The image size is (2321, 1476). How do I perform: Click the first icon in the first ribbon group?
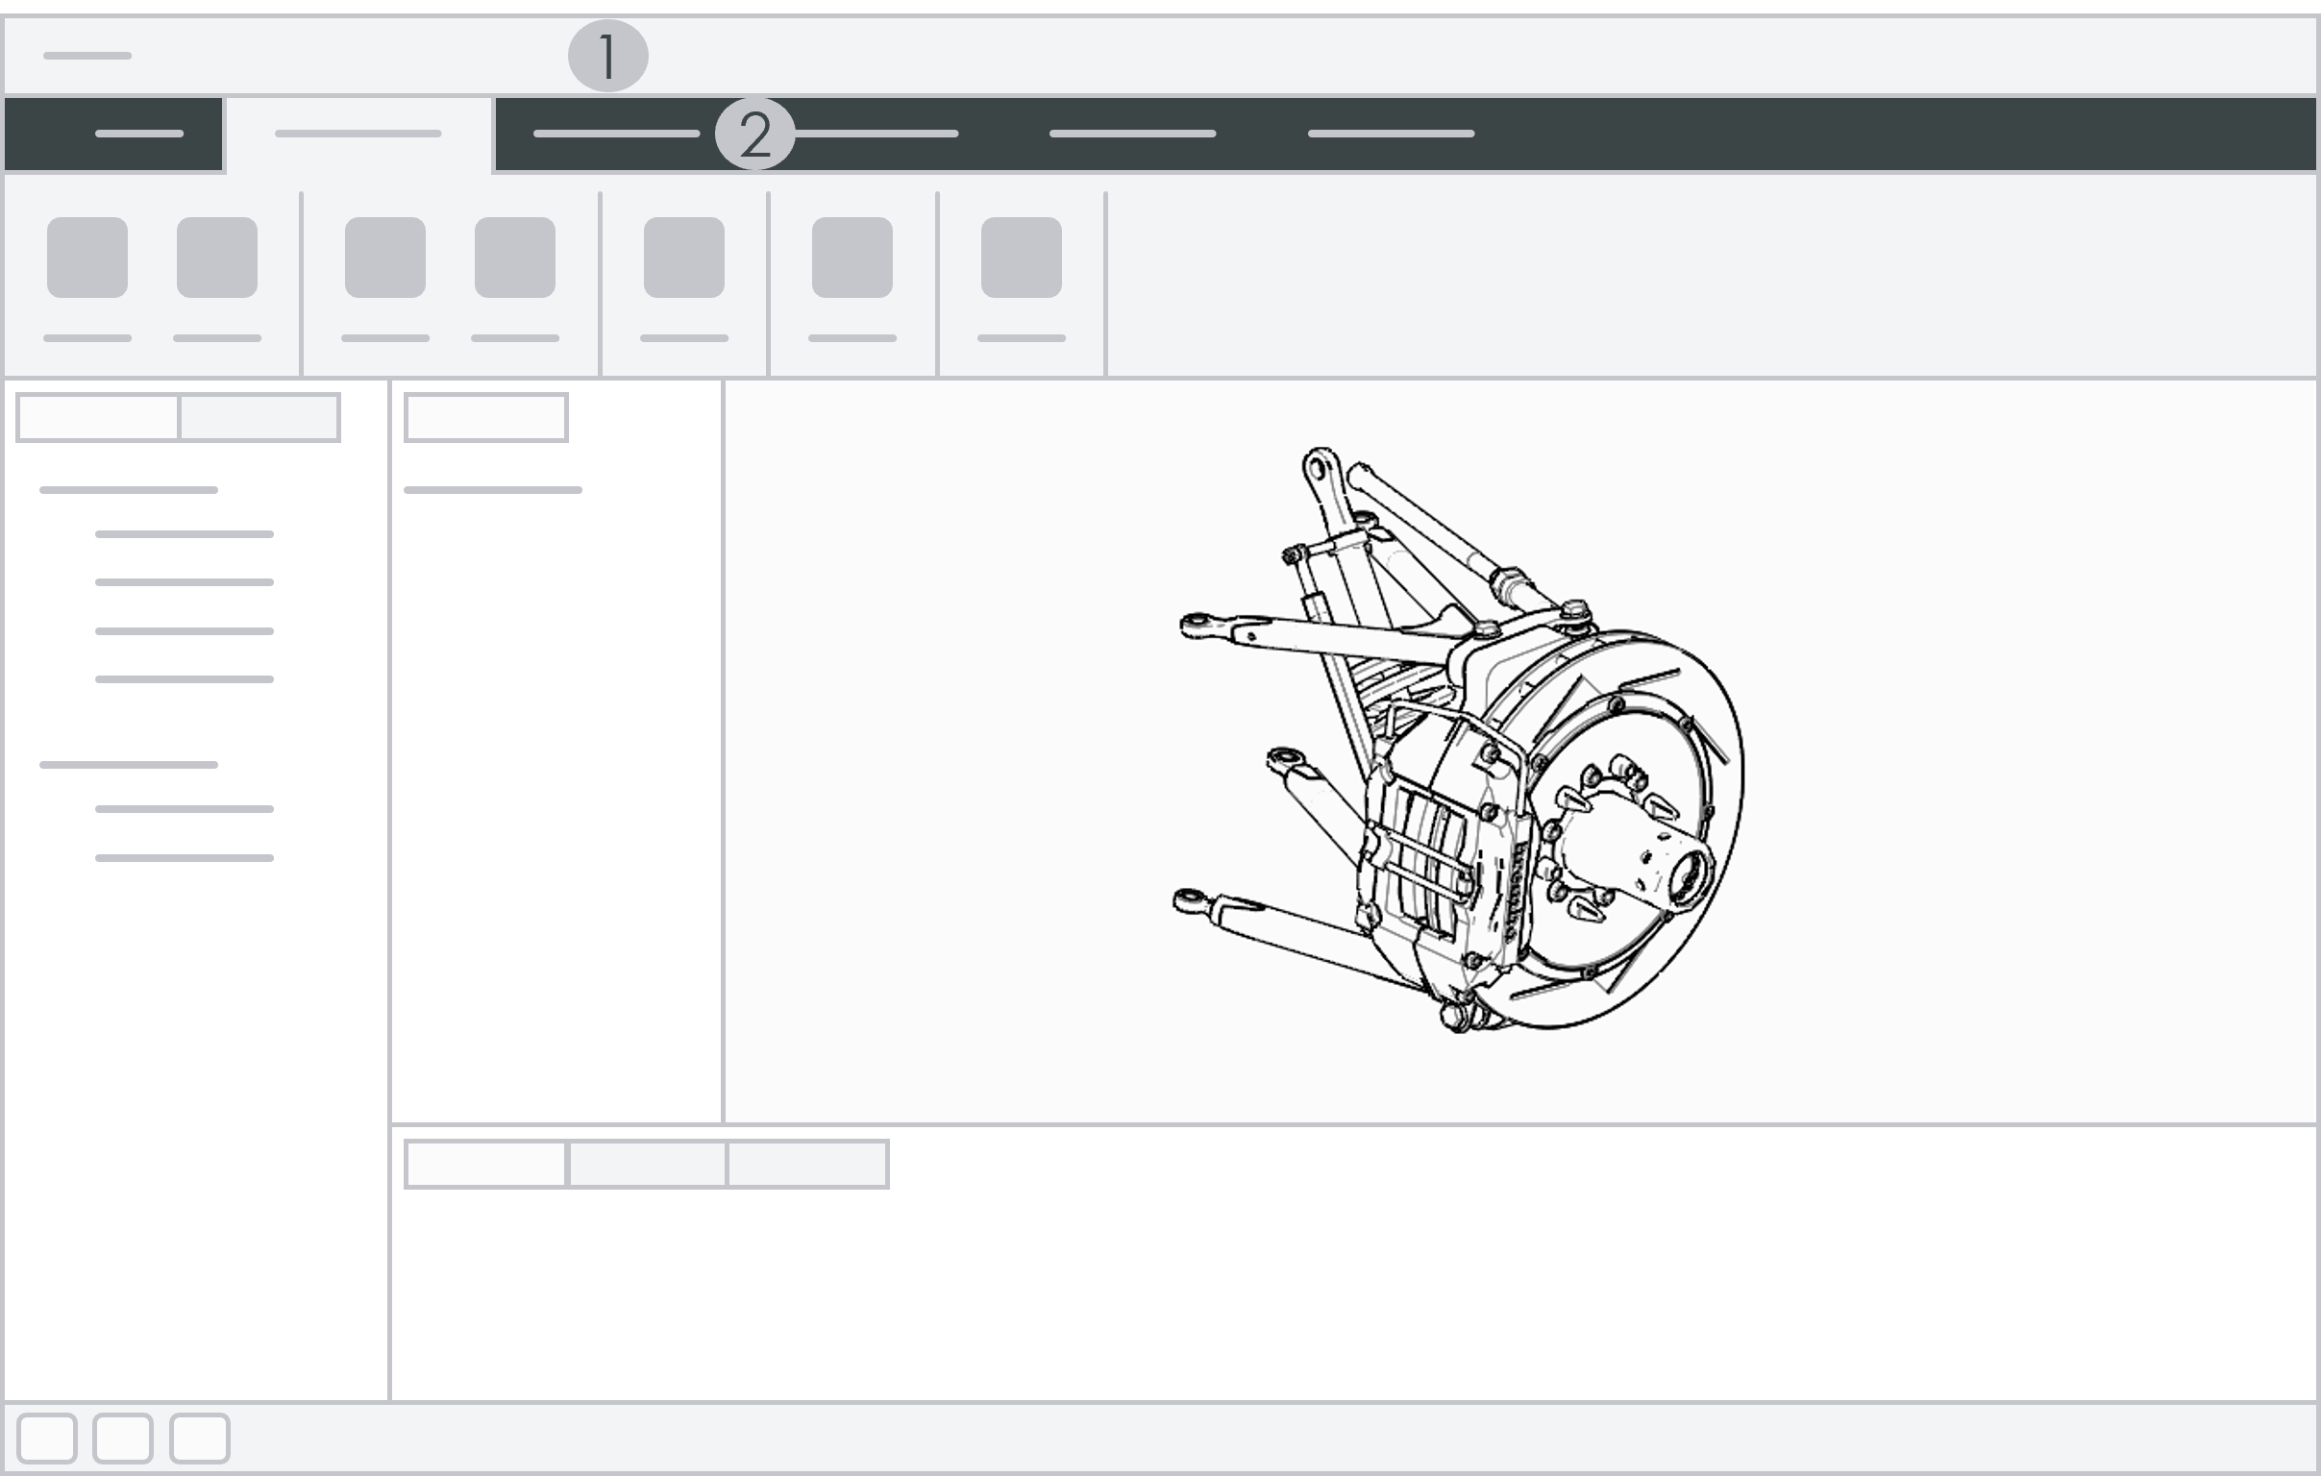[x=87, y=258]
